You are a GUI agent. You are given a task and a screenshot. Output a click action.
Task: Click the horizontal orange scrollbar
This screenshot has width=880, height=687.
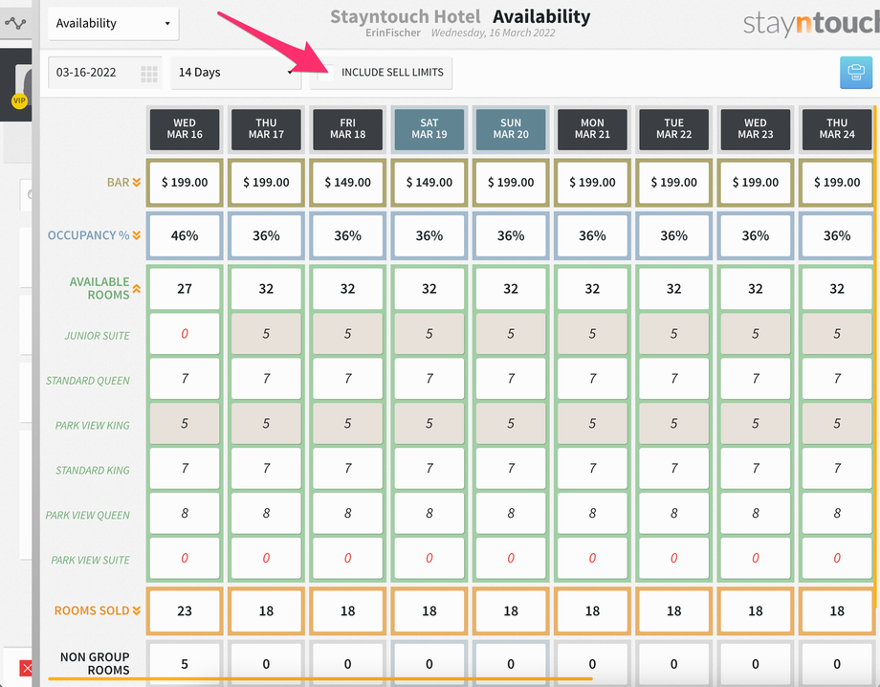[319, 678]
